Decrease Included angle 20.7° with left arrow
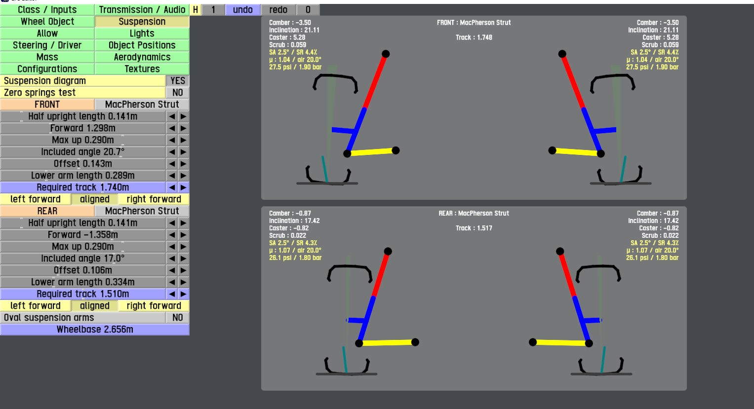This screenshot has width=754, height=409. 172,152
